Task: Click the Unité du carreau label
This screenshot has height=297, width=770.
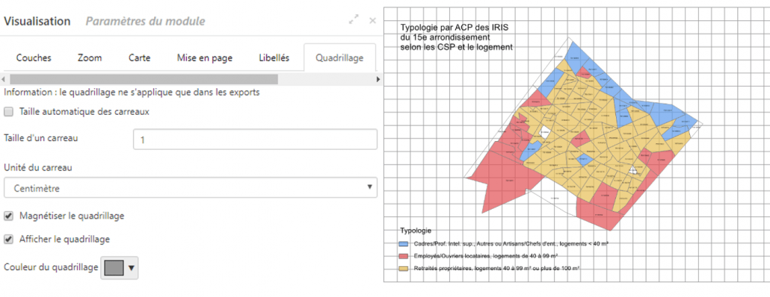Action: 38,168
